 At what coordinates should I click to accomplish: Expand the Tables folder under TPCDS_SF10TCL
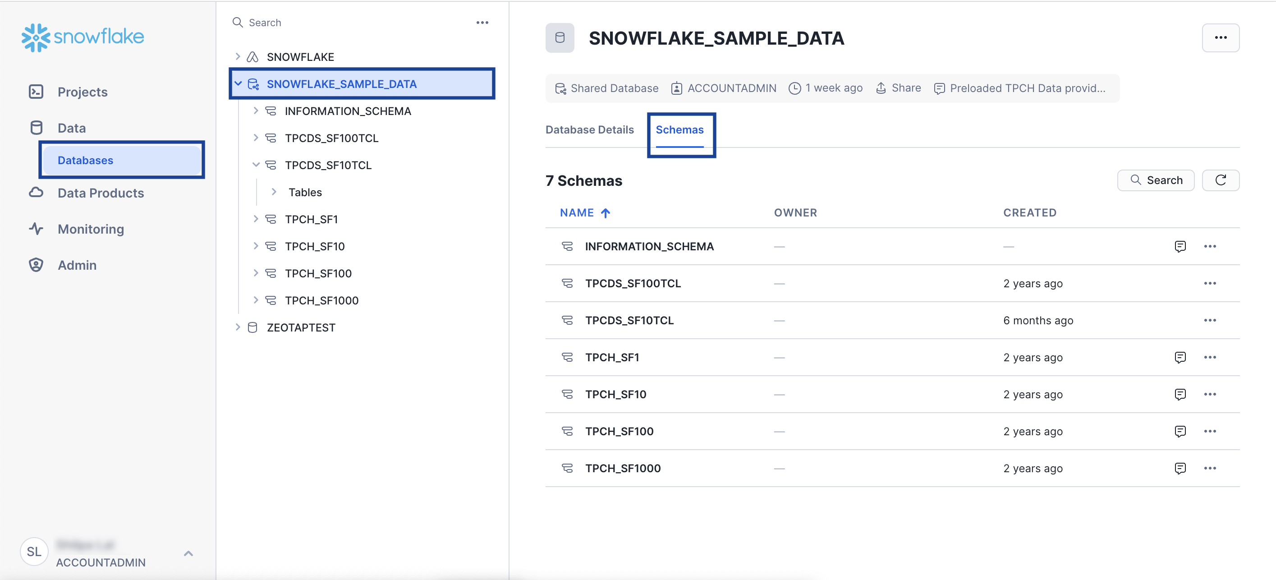click(274, 192)
